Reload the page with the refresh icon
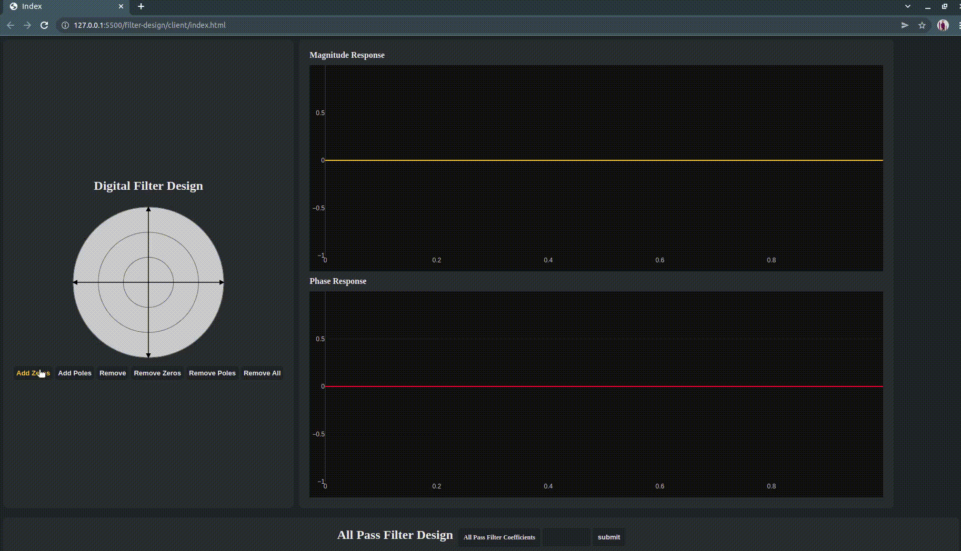 coord(44,25)
